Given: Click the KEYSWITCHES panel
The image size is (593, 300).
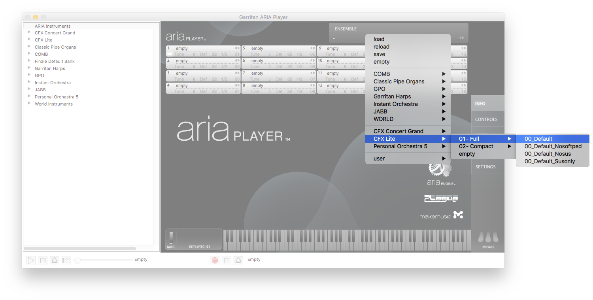Looking at the screenshot, I should (200, 239).
